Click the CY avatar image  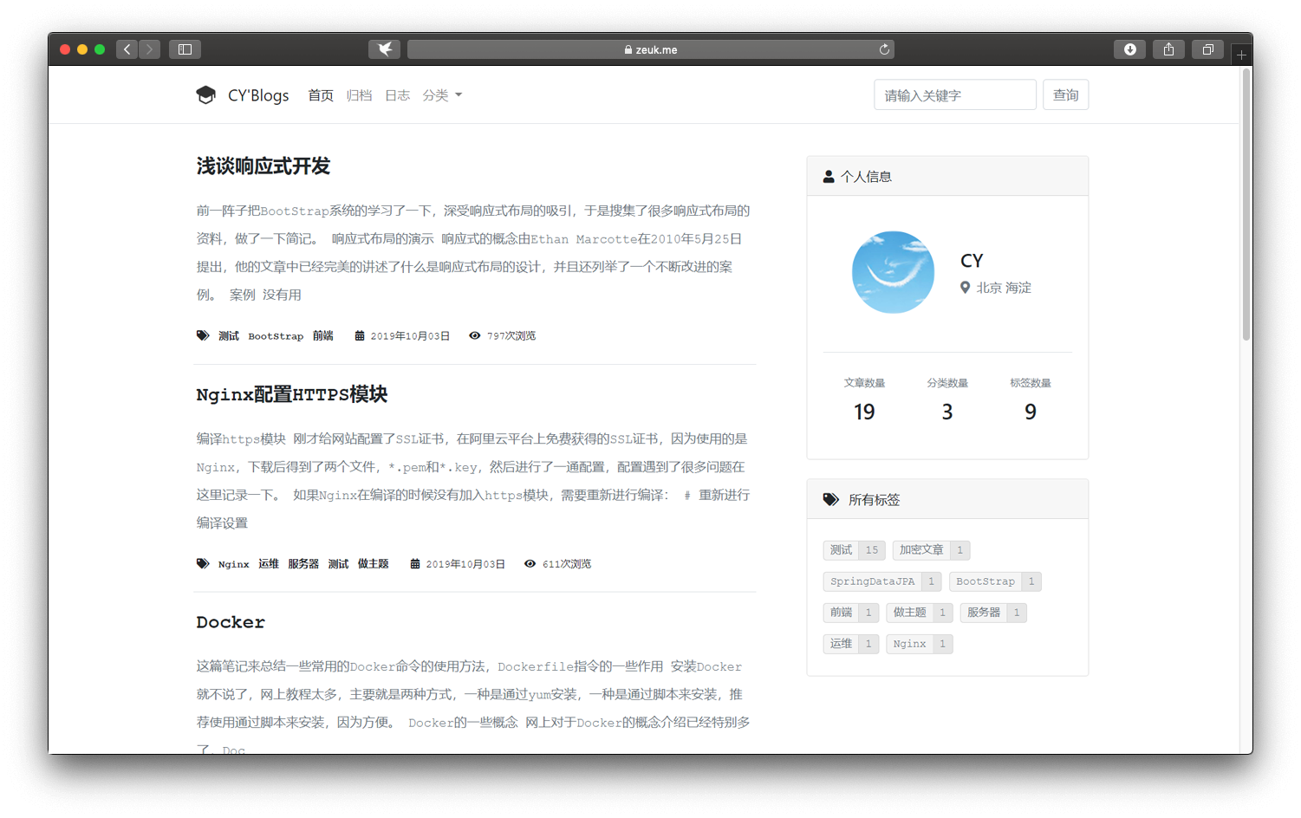893,272
